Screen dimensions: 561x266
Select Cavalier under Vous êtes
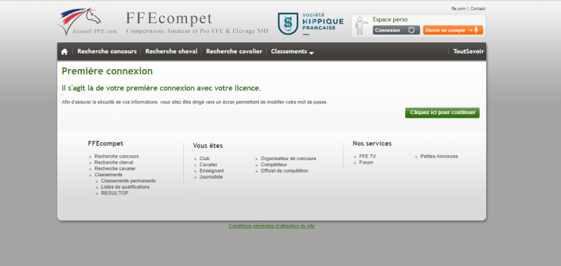(x=209, y=164)
